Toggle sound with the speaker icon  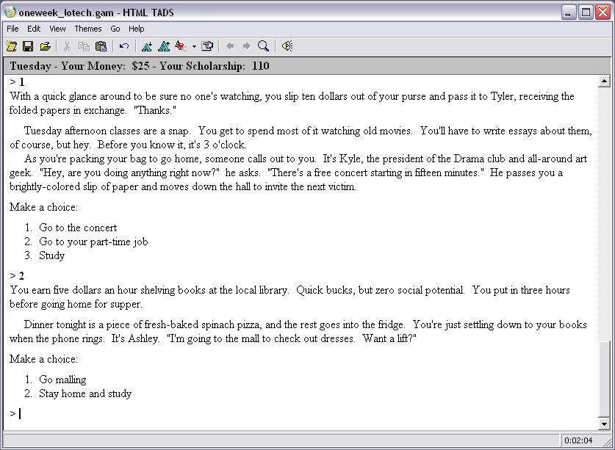pos(287,46)
